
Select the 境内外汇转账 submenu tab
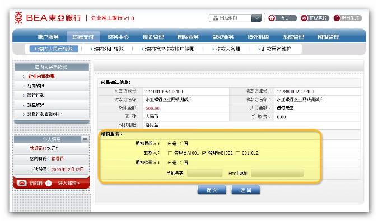pyautogui.click(x=108, y=49)
